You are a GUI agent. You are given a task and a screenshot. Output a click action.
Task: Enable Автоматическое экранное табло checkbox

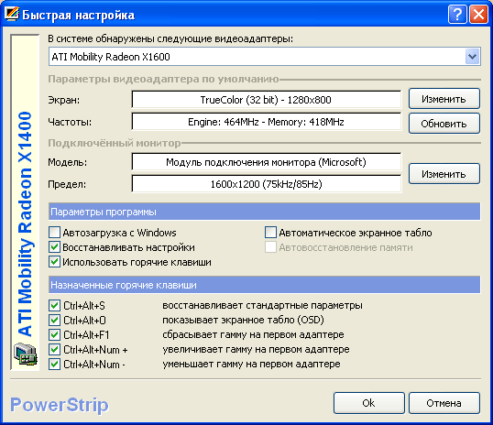coord(270,233)
